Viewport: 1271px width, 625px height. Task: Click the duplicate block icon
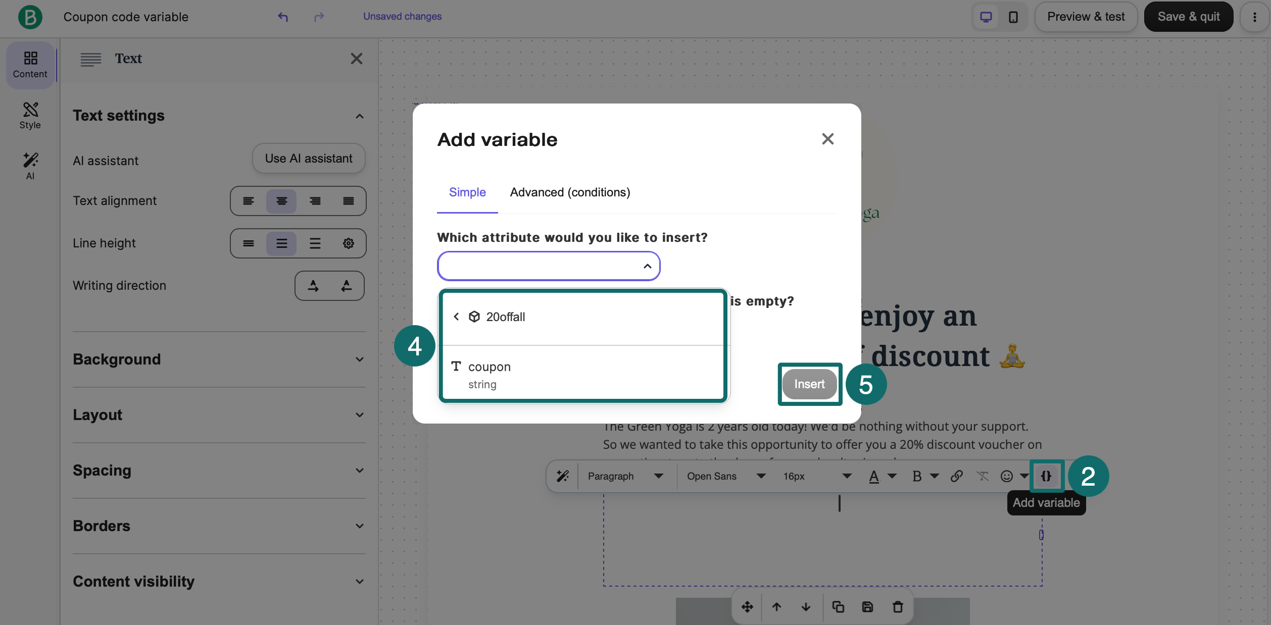tap(838, 607)
